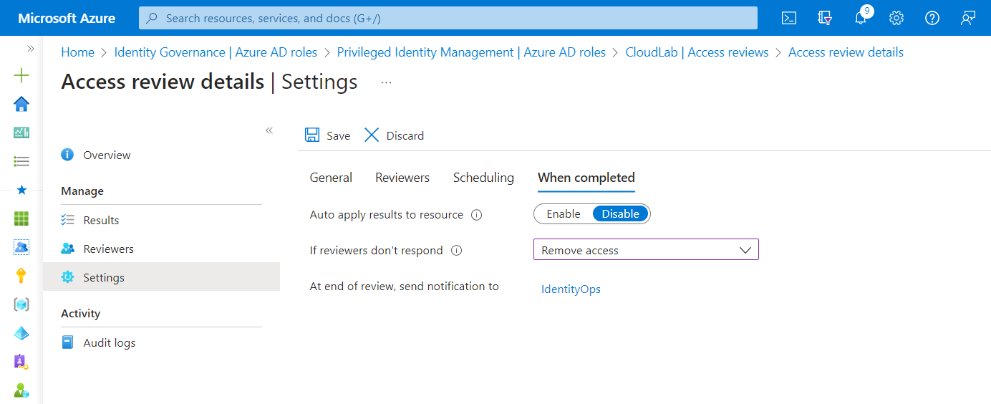Screen dimensions: 991x404
Task: Open the Help question mark icon
Action: tap(932, 18)
